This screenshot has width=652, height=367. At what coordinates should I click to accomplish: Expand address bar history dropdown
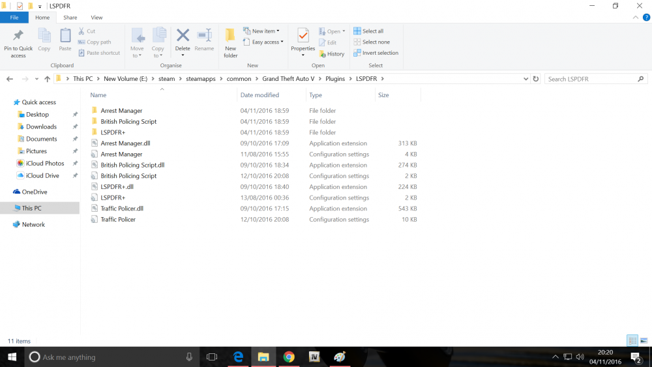coord(526,79)
